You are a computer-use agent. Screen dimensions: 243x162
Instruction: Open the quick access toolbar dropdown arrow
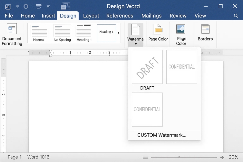tap(48, 6)
